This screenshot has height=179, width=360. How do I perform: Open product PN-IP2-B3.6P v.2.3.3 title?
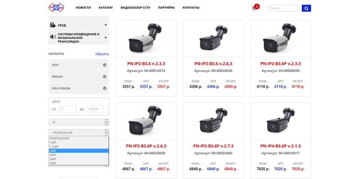[x=280, y=64]
